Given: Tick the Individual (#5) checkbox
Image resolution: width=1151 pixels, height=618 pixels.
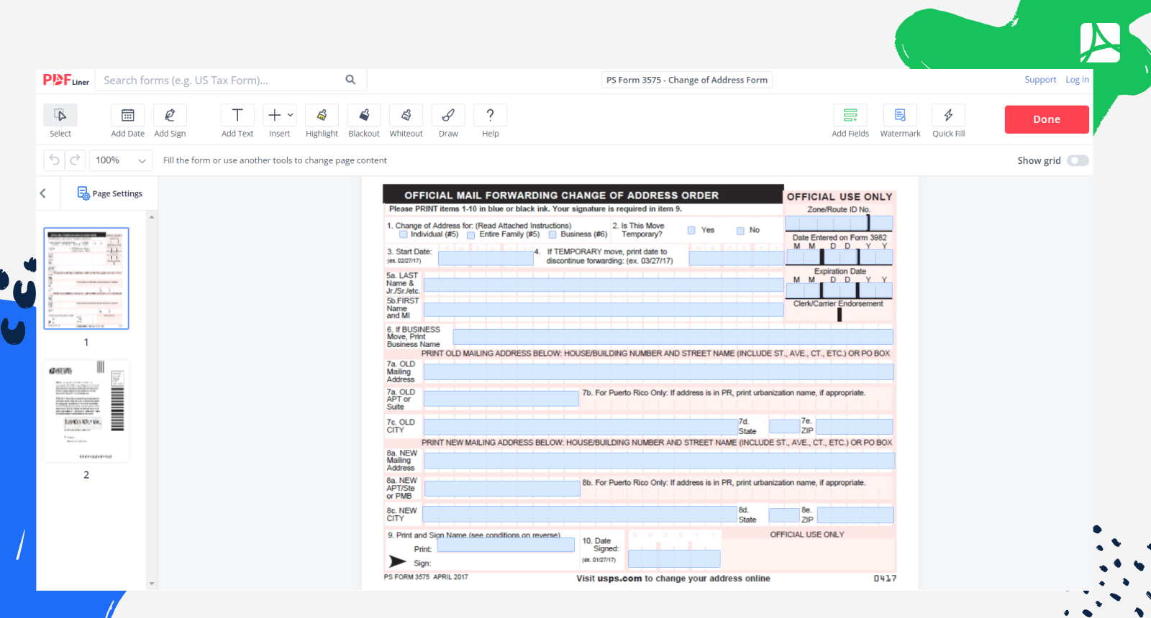Looking at the screenshot, I should (404, 235).
